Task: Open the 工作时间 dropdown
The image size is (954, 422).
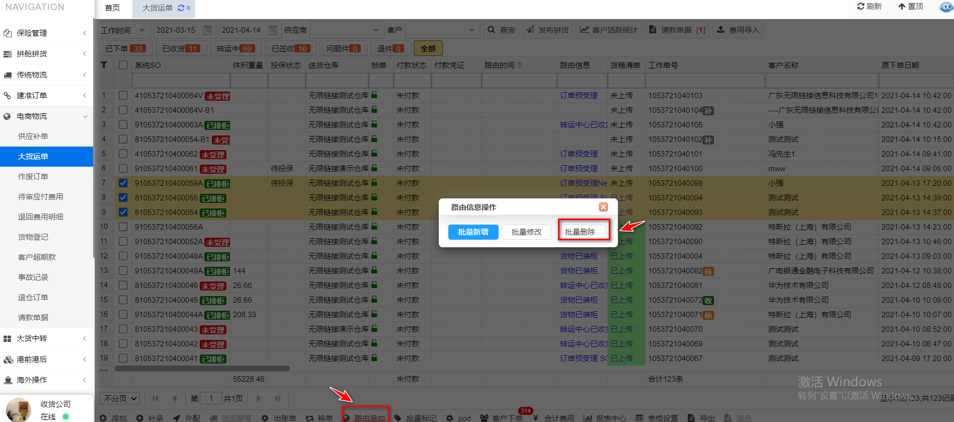Action: point(123,30)
